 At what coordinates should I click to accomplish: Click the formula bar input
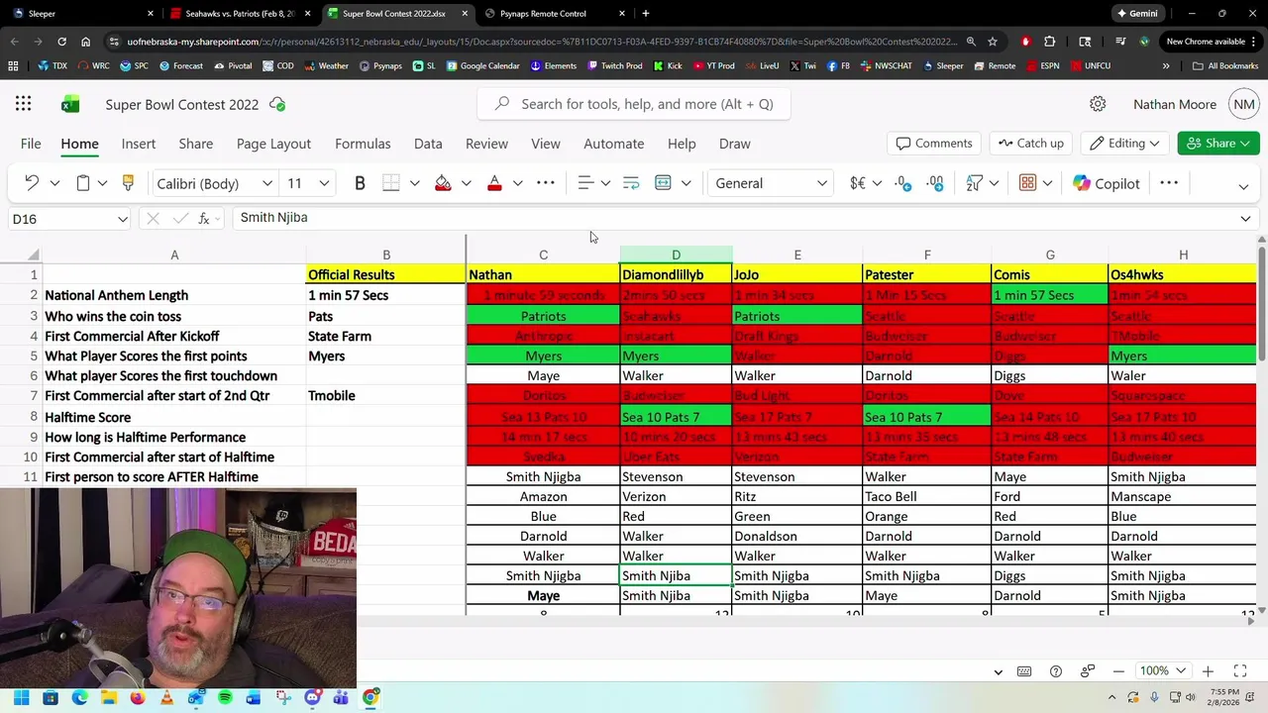733,218
